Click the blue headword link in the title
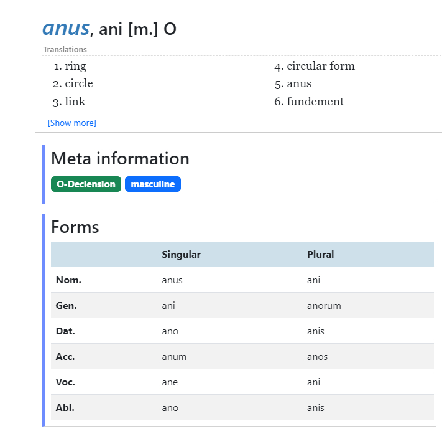Screen dimensions: 442x444 click(x=66, y=28)
